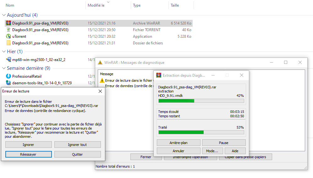Screen dimensions: 313x178
Task: Click Copier dans presse-papiers button
Action: pos(245,157)
